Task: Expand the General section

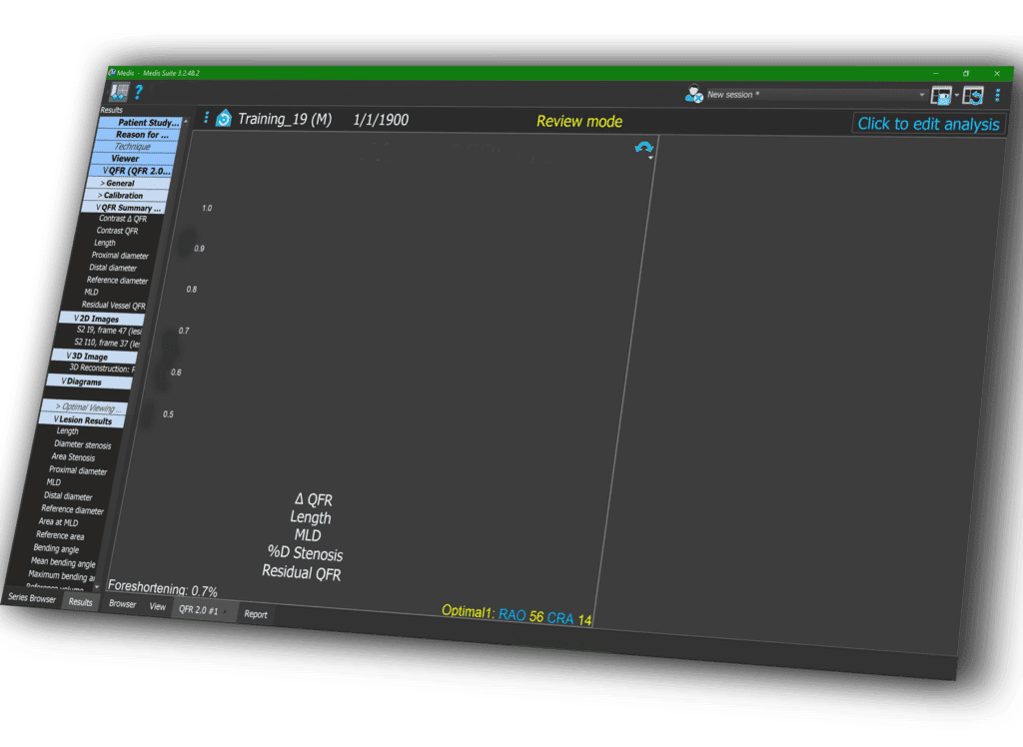Action: pyautogui.click(x=120, y=184)
